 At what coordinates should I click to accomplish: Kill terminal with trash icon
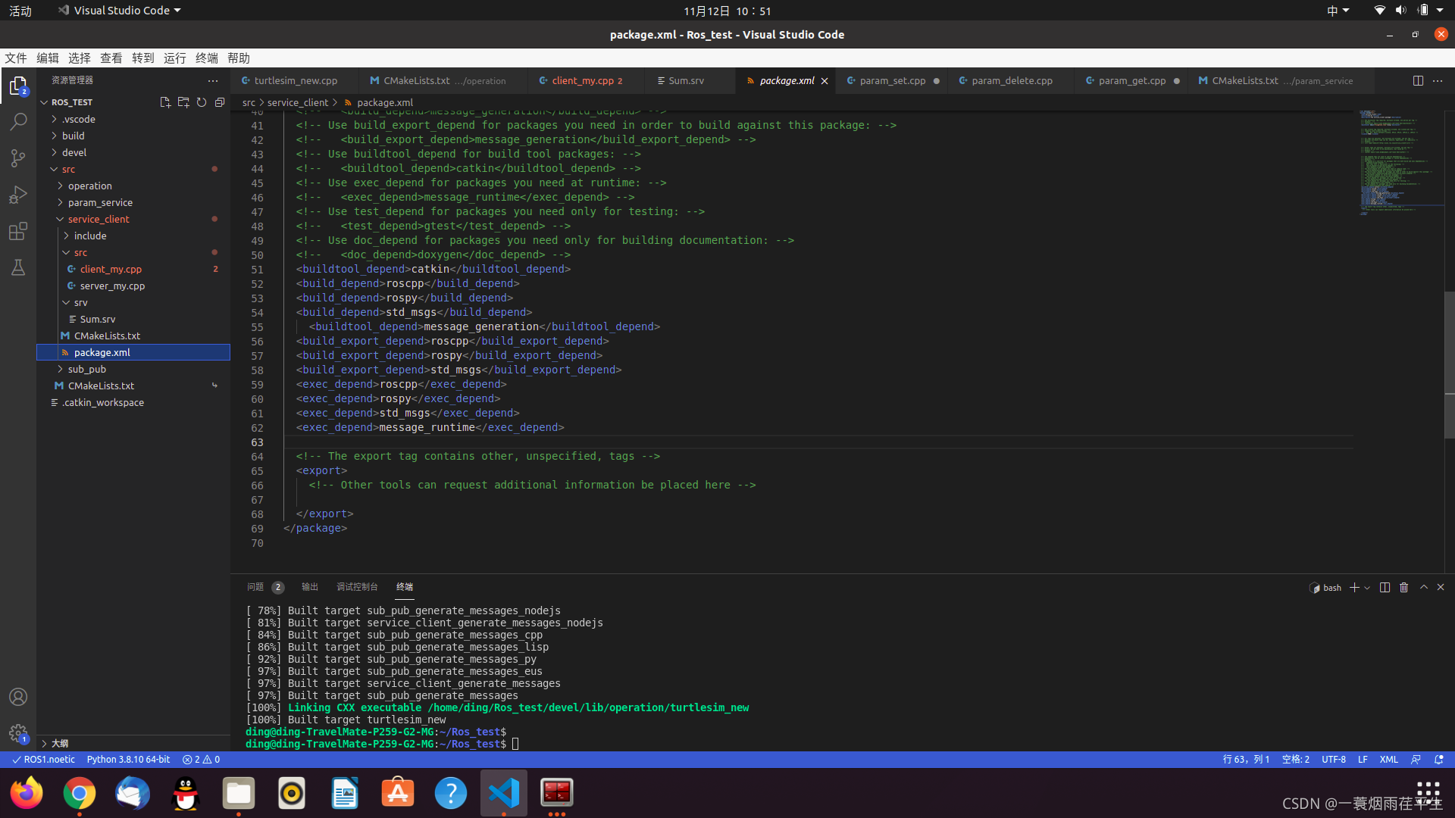coord(1403,587)
